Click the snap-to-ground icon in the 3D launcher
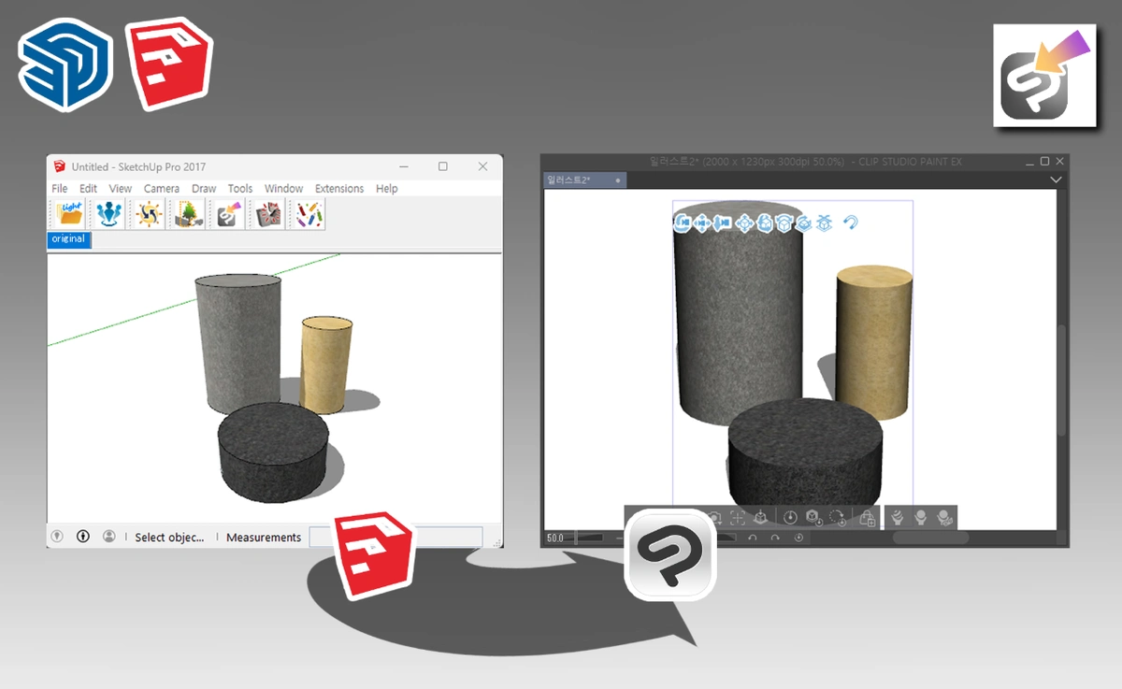 [x=825, y=222]
